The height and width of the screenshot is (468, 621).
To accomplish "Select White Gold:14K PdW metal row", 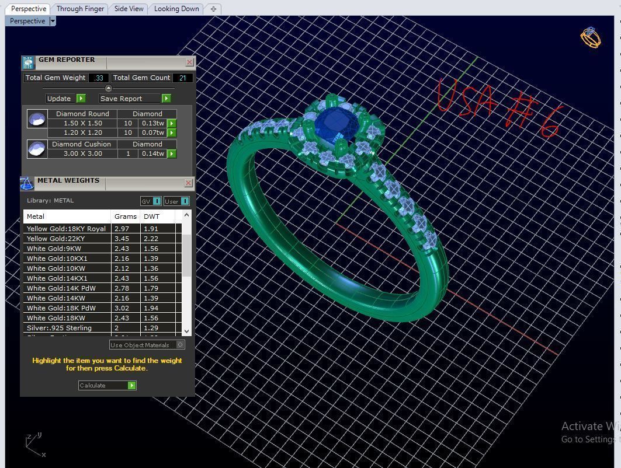I will [102, 288].
